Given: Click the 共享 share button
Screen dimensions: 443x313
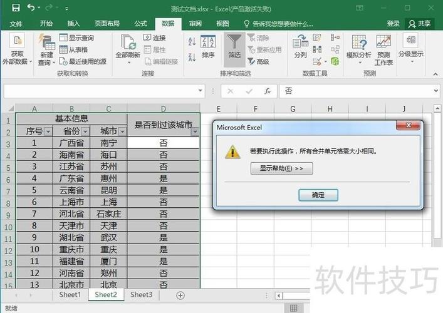Looking at the screenshot, I should click(x=420, y=24).
